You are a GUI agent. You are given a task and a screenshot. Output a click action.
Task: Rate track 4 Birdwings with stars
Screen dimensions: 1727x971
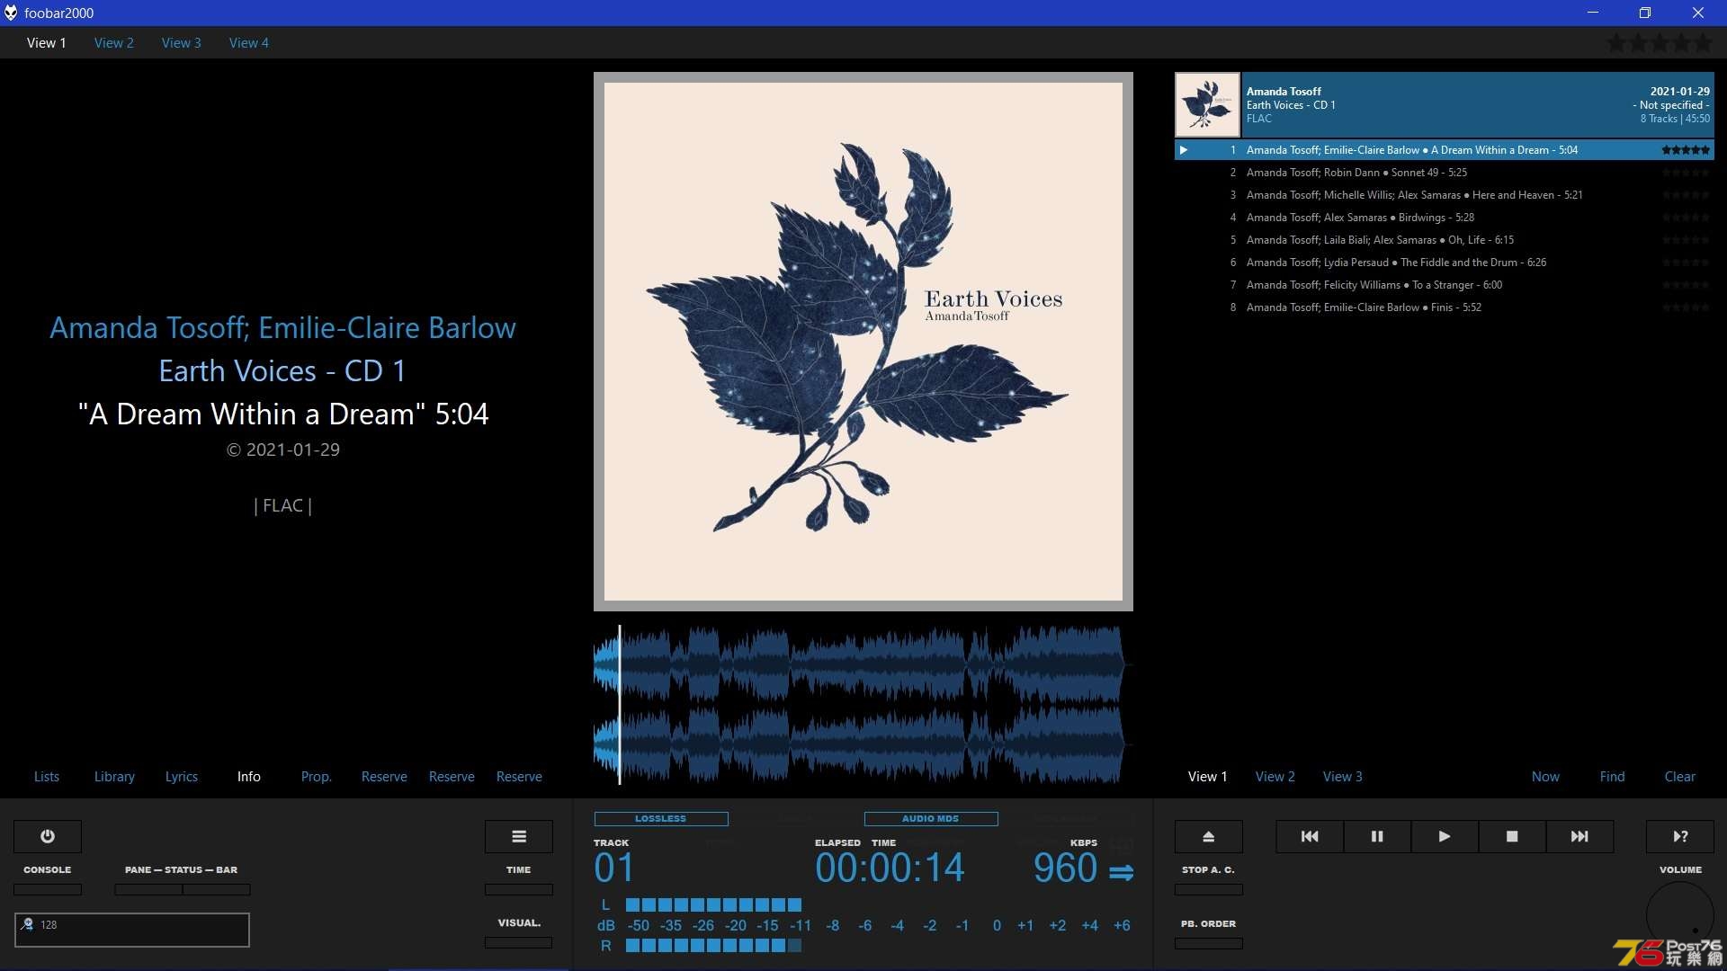[x=1686, y=218]
